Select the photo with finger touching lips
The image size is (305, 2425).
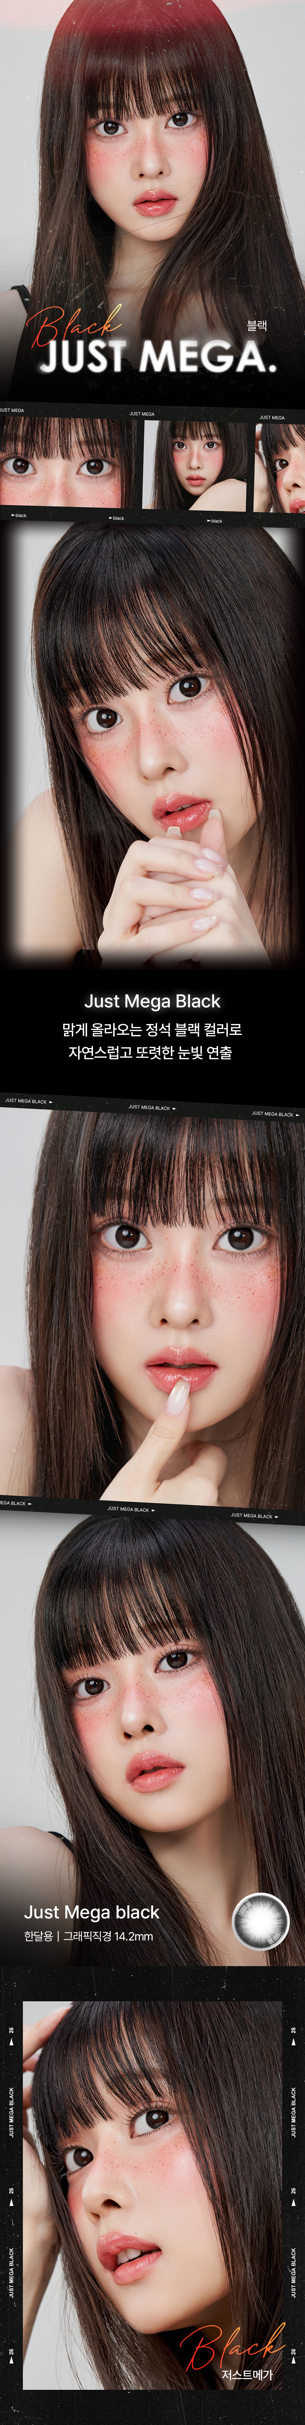[152, 1308]
